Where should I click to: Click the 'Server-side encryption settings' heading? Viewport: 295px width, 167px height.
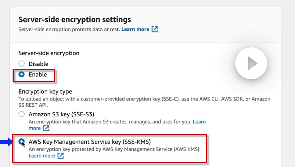click(75, 20)
